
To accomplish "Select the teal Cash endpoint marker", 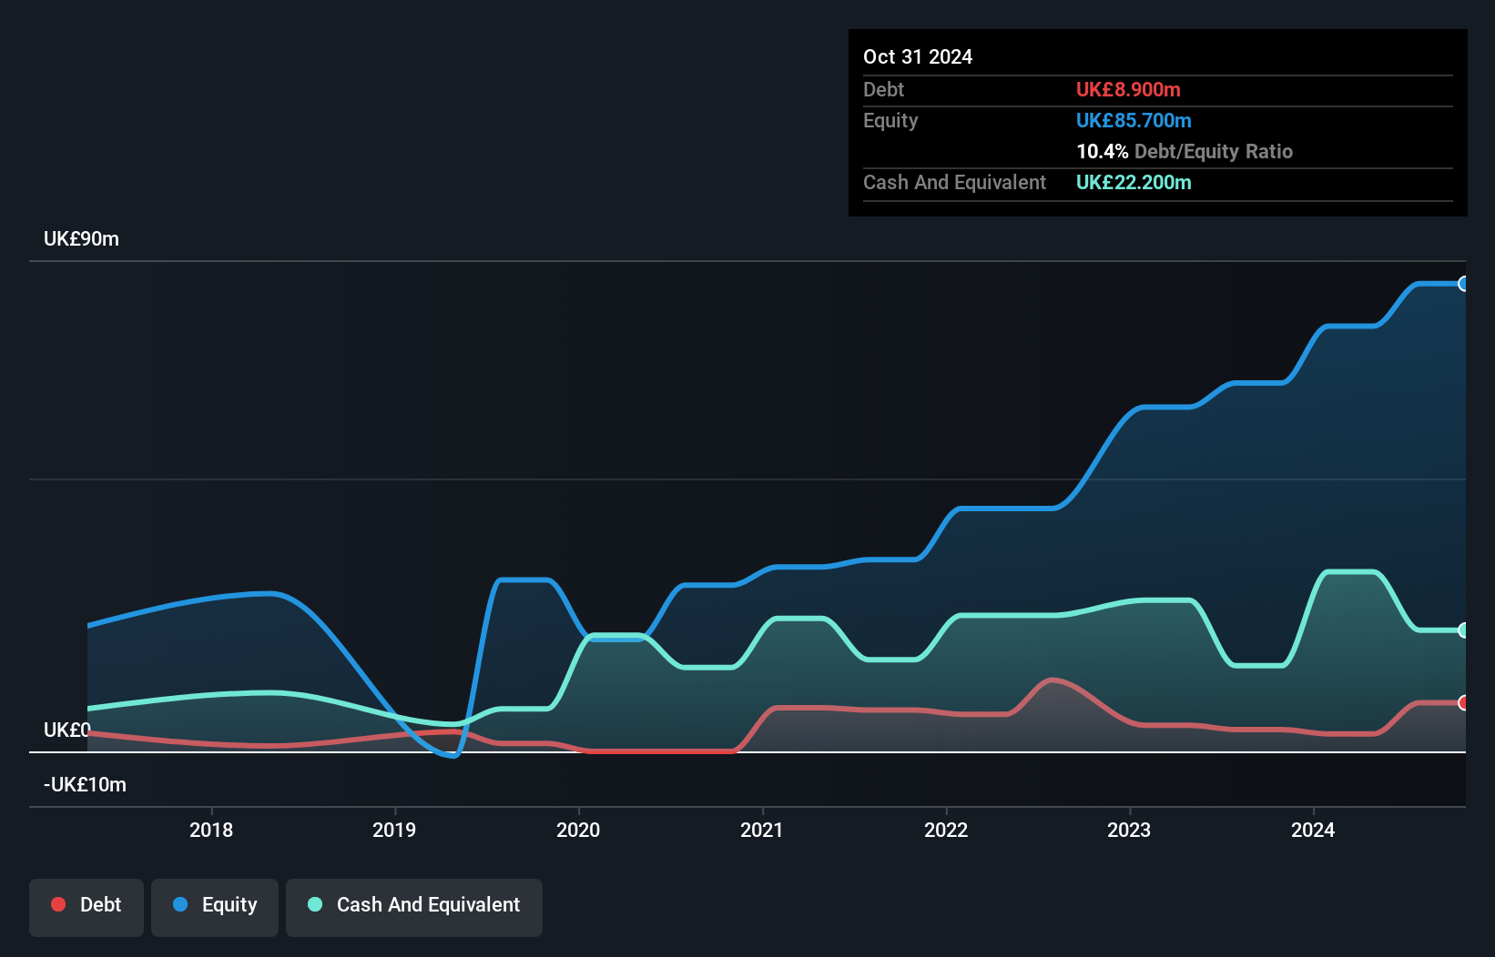I will pyautogui.click(x=1464, y=630).
